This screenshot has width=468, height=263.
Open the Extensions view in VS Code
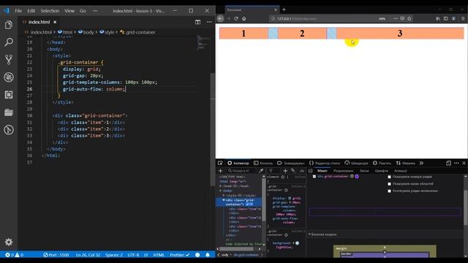tap(9, 95)
